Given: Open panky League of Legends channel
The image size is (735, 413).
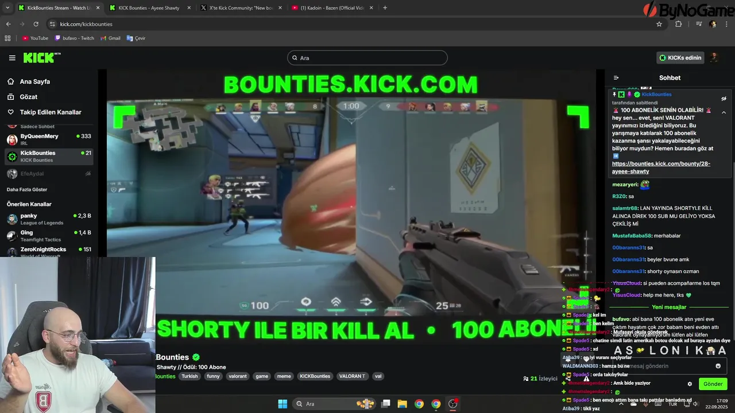Looking at the screenshot, I should 49,219.
